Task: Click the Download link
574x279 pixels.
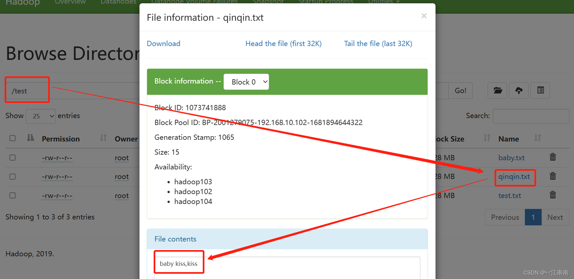Action: [x=164, y=44]
